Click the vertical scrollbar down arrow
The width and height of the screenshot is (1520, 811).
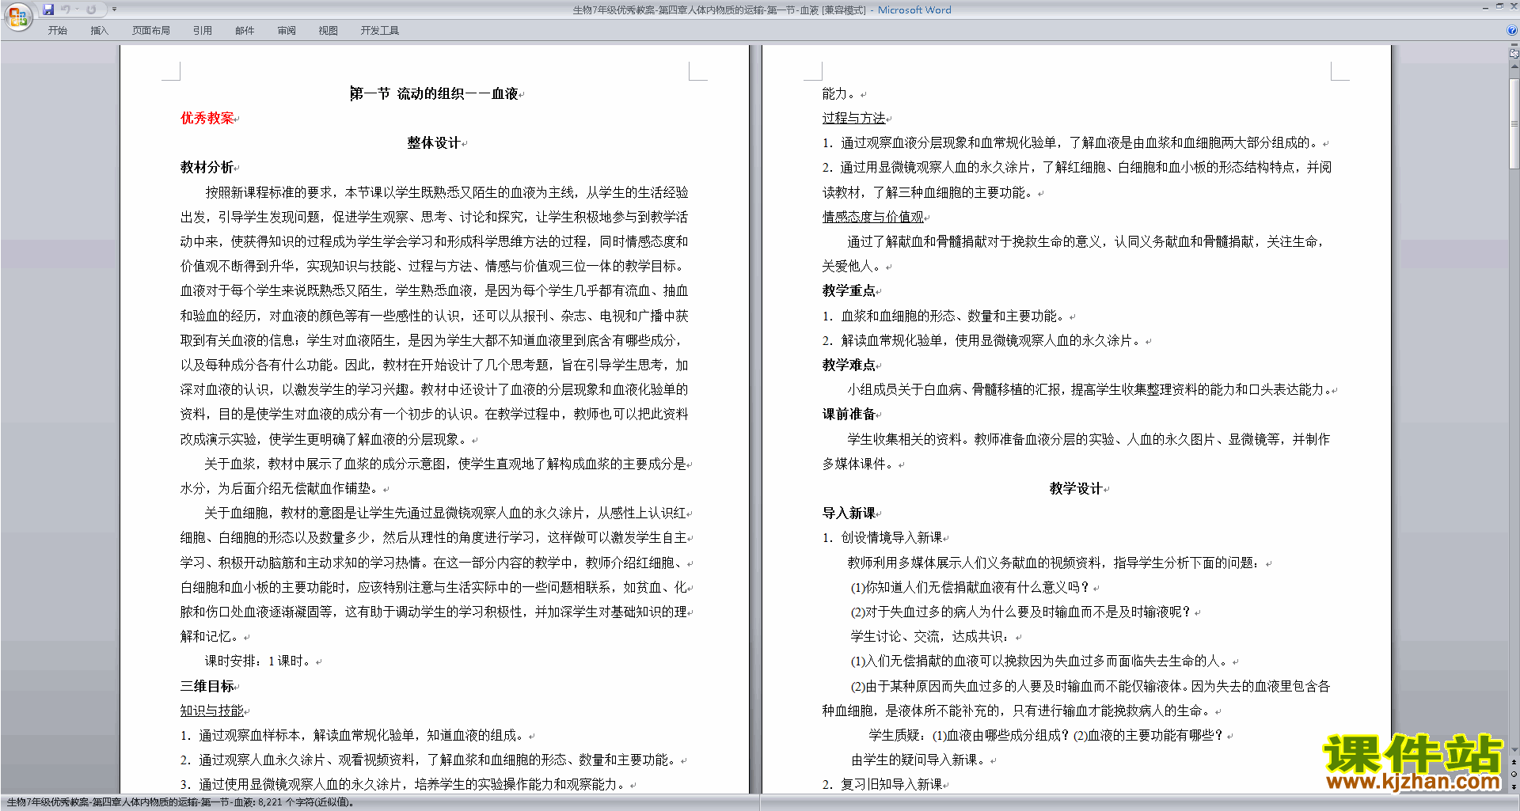click(x=1514, y=750)
